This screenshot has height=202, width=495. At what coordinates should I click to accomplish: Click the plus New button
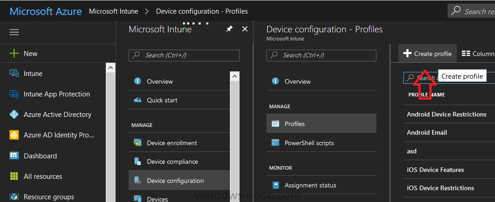[x=24, y=54]
